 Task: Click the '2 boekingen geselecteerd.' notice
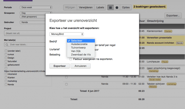150,7
